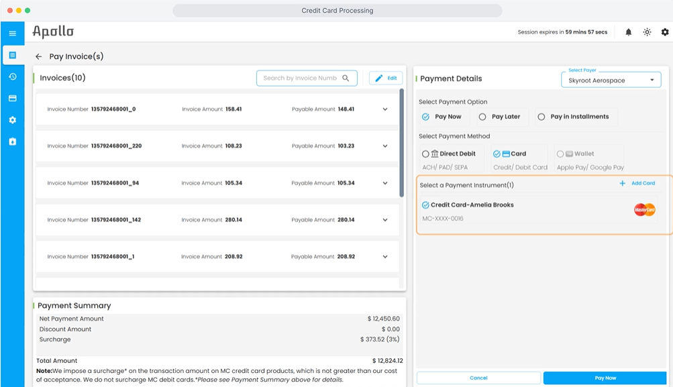Open the top-right settings gear icon
This screenshot has width=673, height=387.
[665, 32]
